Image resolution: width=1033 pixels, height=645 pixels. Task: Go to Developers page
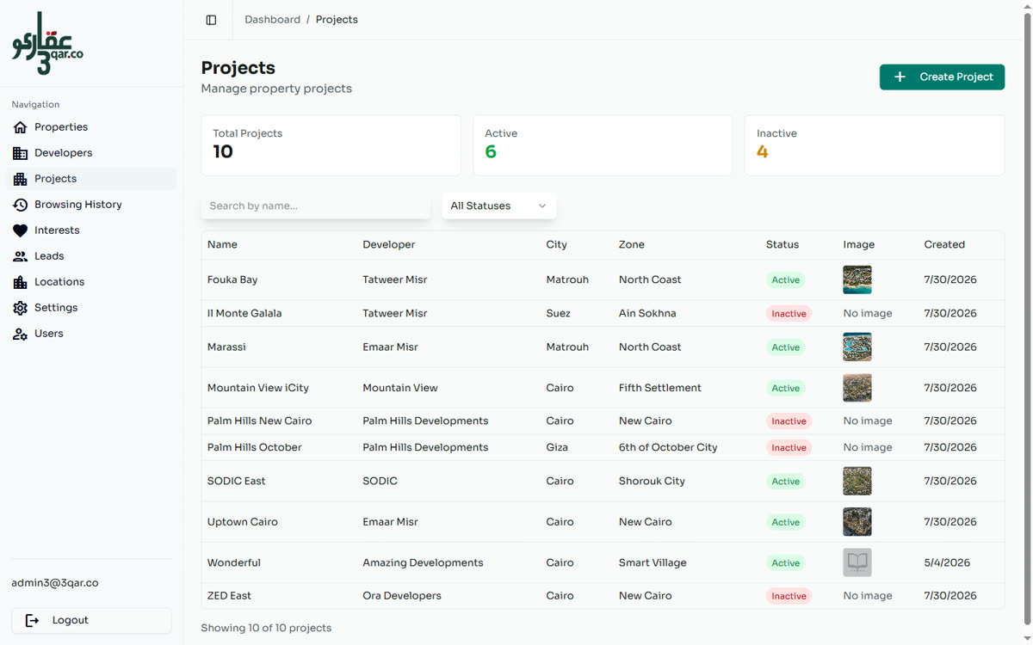click(92, 153)
